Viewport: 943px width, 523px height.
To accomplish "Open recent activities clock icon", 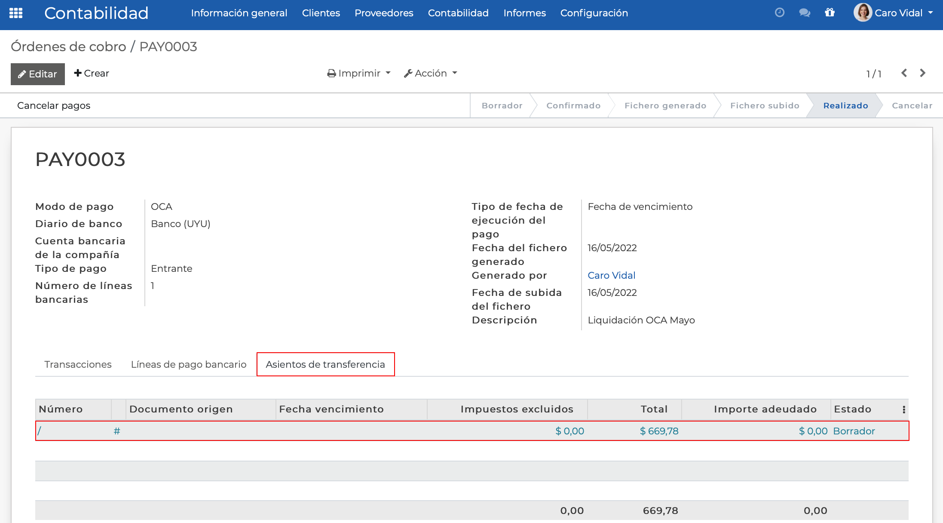I will pos(779,12).
